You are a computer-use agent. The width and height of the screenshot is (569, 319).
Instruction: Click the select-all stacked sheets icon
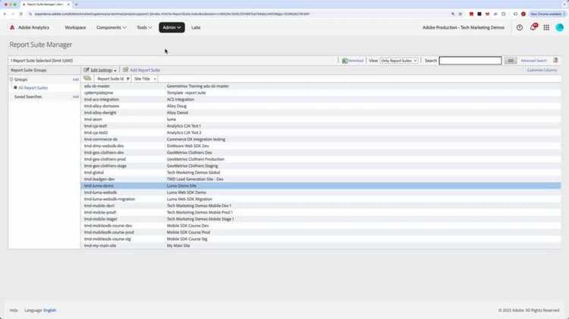tap(87, 78)
